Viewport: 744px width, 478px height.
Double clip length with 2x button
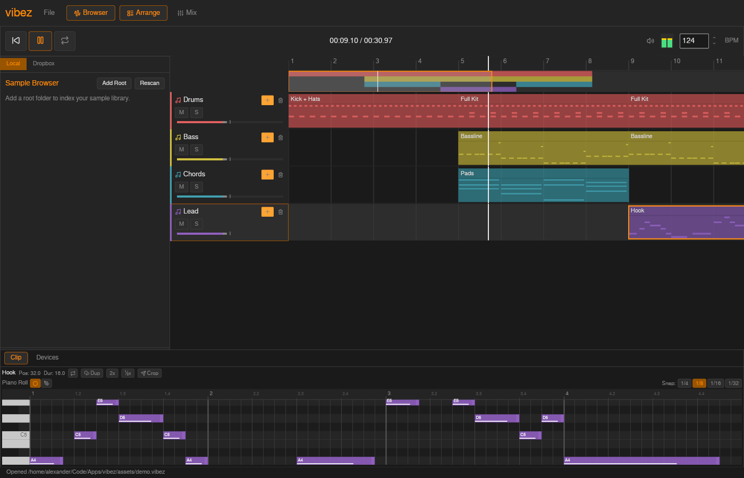112,373
